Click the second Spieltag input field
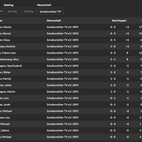The width and height of the screenshot is (142, 142). pos(29,11)
